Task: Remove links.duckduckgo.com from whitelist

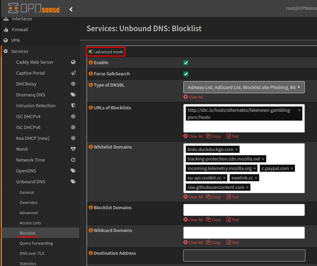Action: [x=236, y=150]
